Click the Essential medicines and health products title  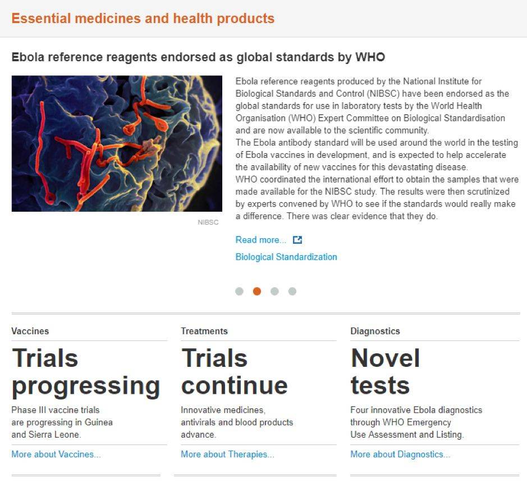[143, 19]
